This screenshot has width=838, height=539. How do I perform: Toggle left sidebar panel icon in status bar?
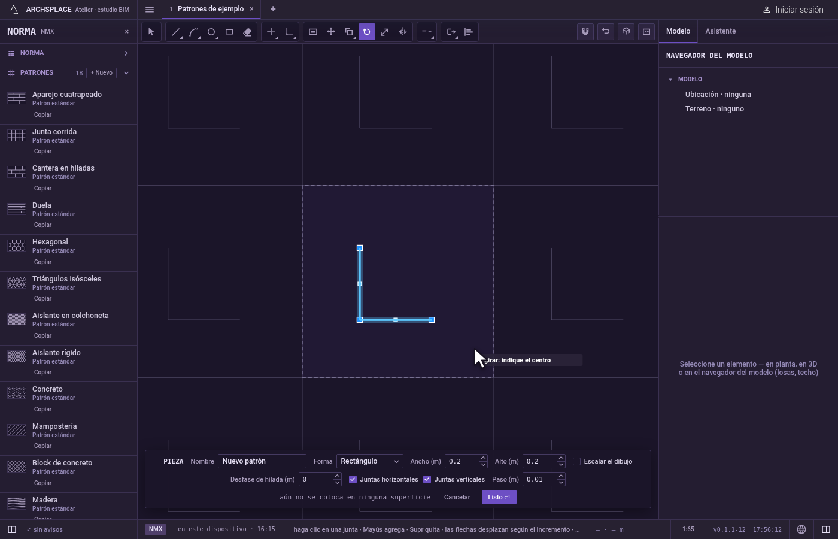coord(11,529)
